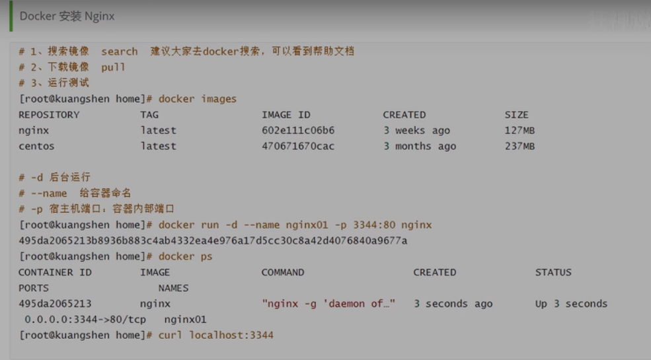651x360 pixels.
Task: Click "nginx" image in docker ps row
Action: (x=155, y=304)
